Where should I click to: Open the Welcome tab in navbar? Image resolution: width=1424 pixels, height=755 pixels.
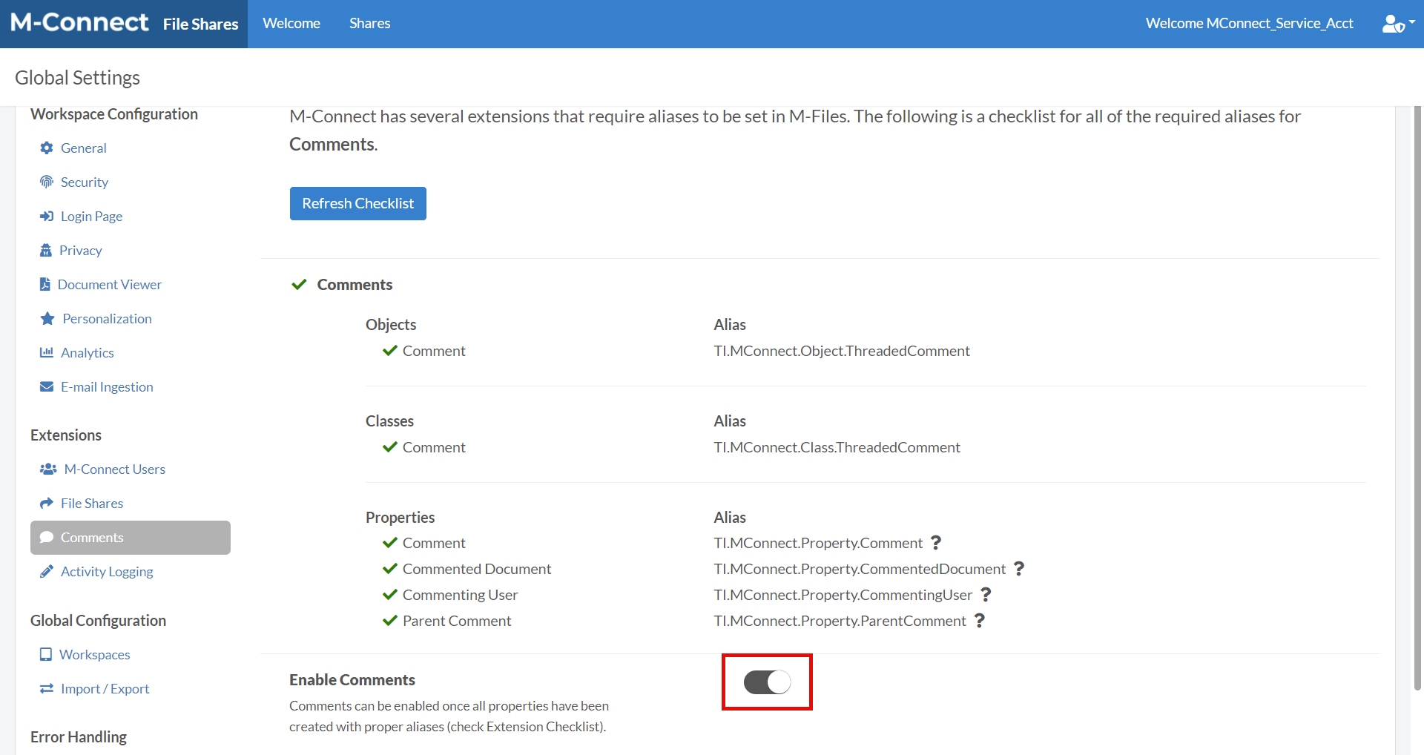coord(291,24)
